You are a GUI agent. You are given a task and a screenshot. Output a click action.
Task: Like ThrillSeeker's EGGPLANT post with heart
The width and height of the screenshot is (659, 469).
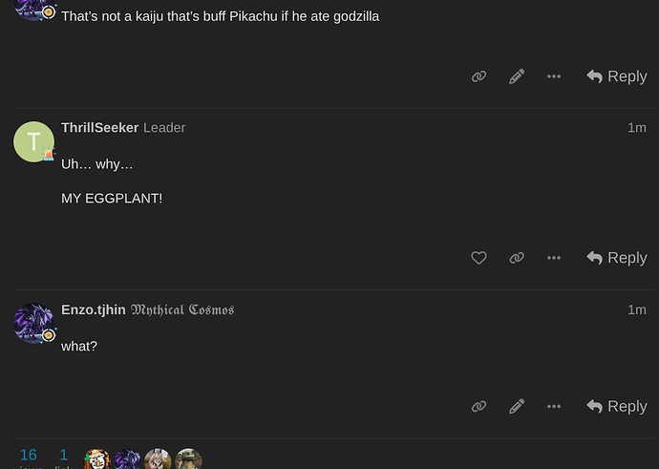(478, 258)
